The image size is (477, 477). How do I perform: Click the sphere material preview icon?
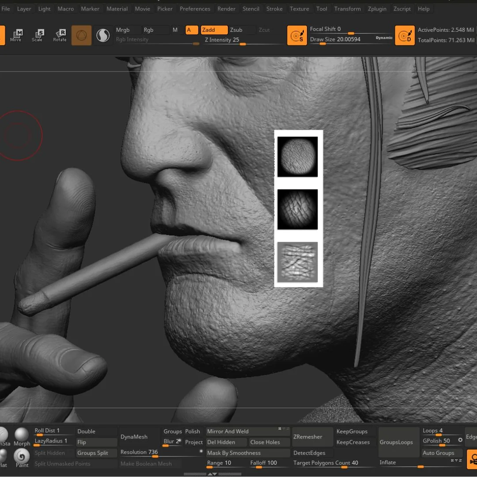coord(103,35)
